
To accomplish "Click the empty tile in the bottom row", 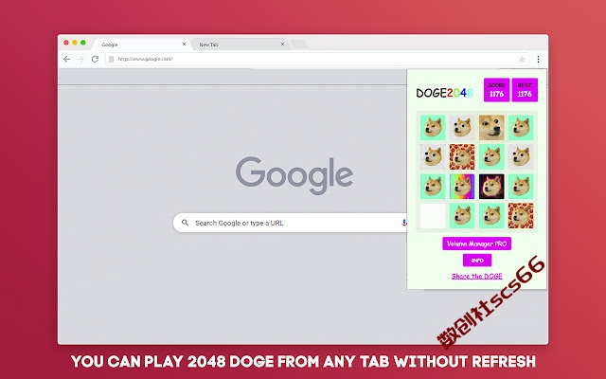I will click(x=433, y=216).
